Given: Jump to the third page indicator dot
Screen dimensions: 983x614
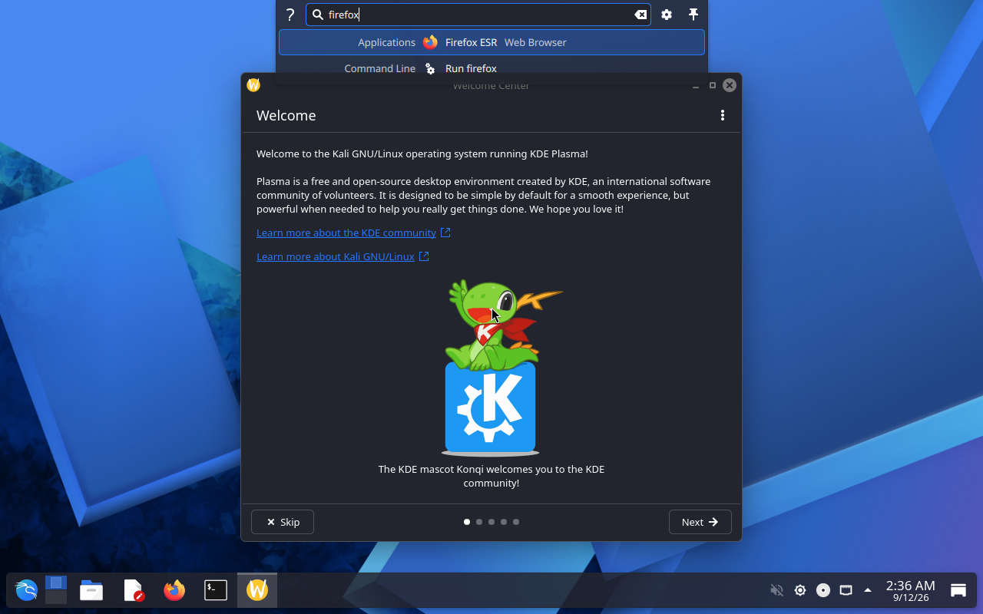Looking at the screenshot, I should click(491, 522).
